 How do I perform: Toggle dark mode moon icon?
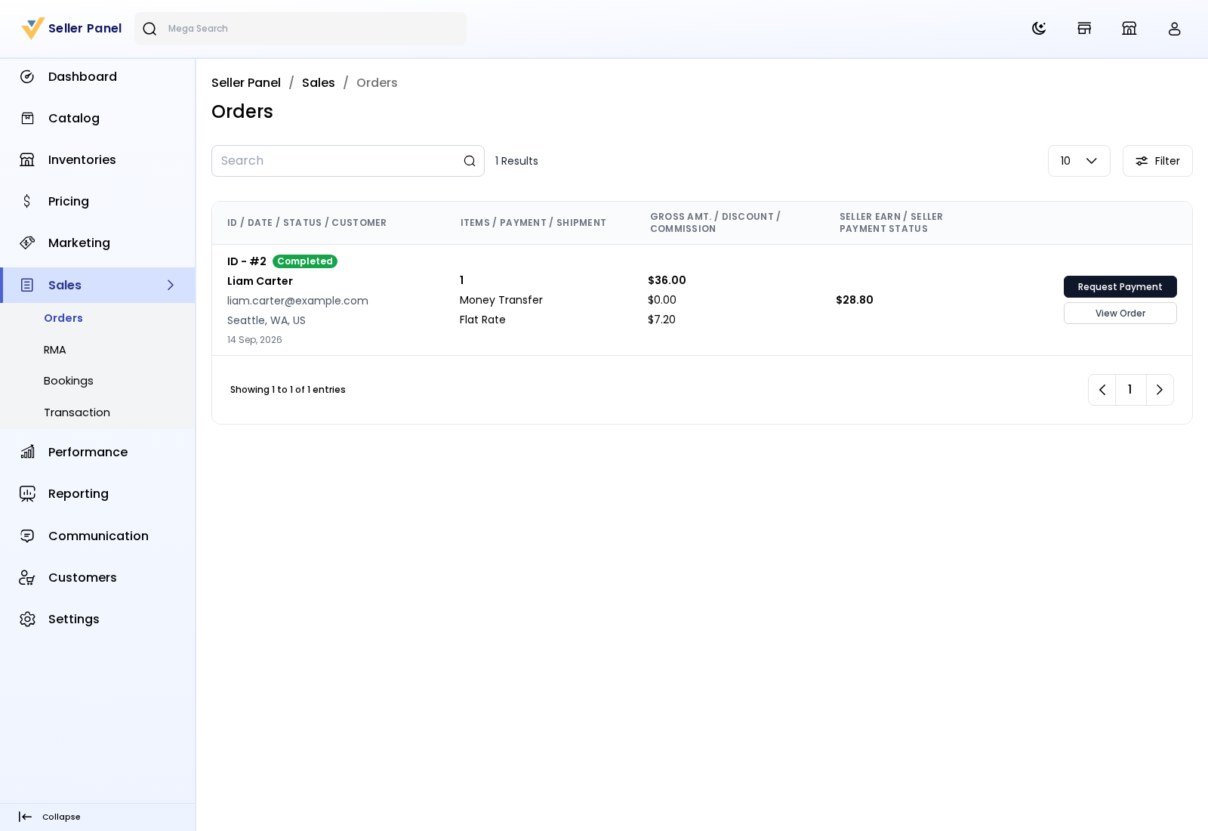[x=1039, y=29]
